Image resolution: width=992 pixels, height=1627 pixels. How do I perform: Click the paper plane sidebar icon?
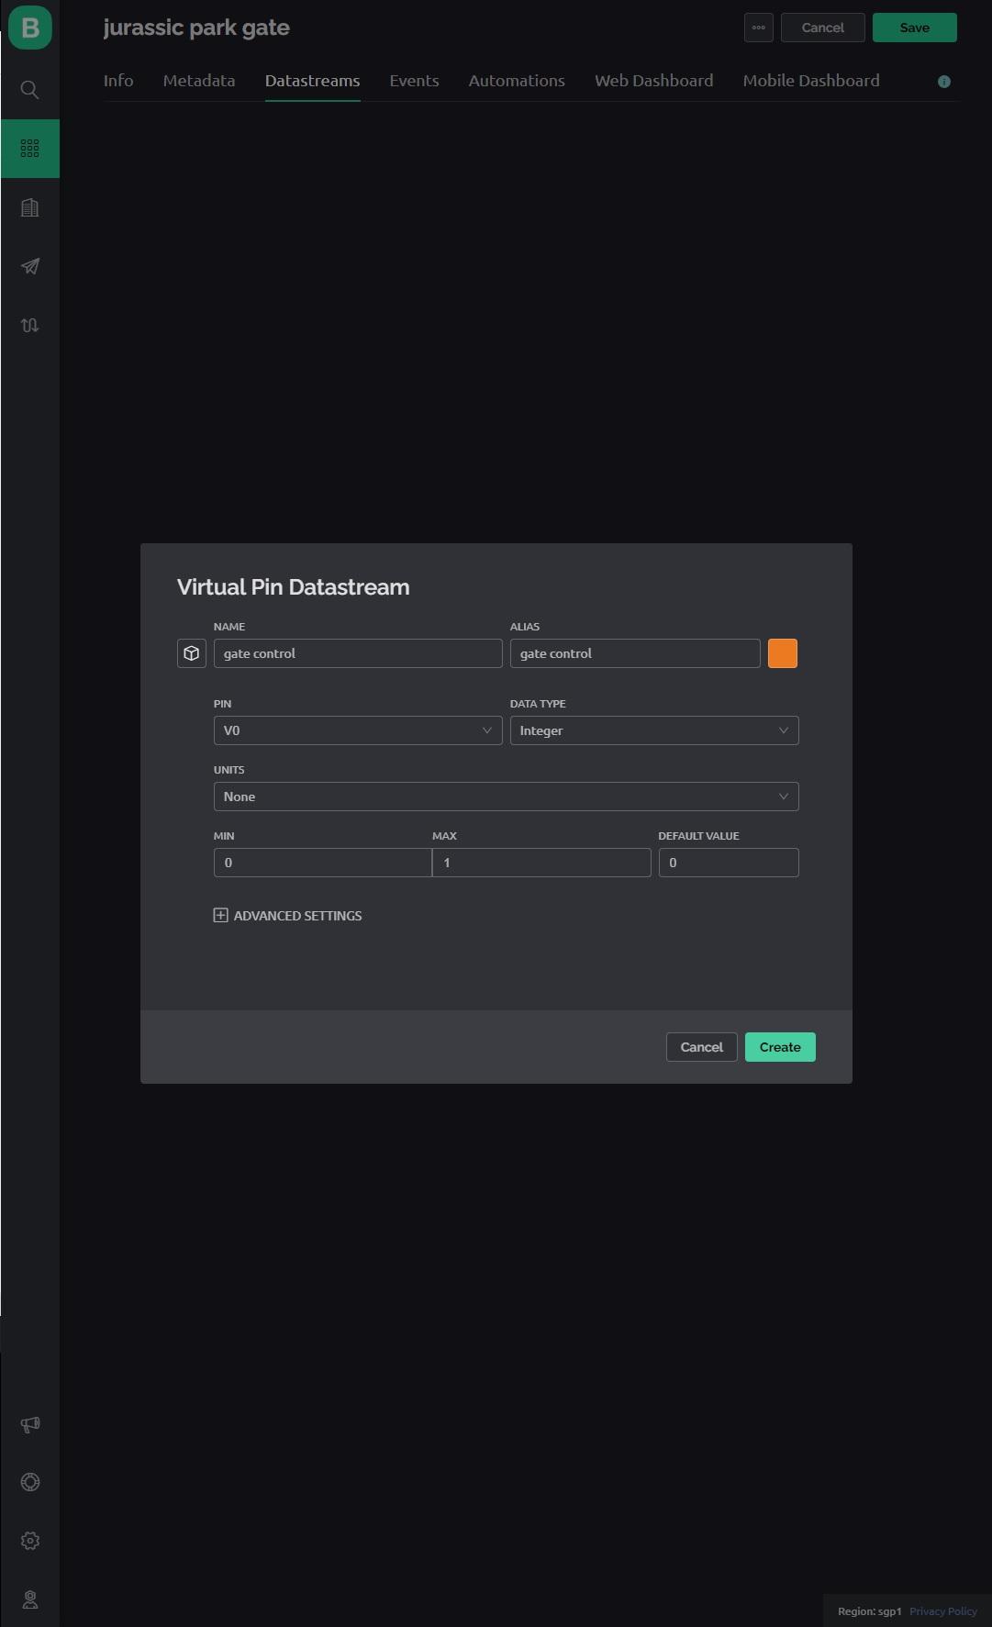29,266
